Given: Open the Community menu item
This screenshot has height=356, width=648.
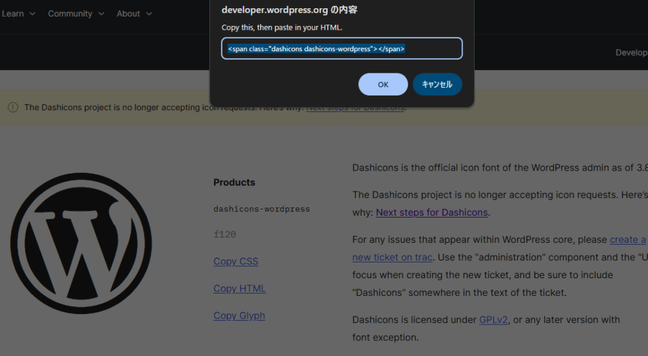Looking at the screenshot, I should (70, 14).
